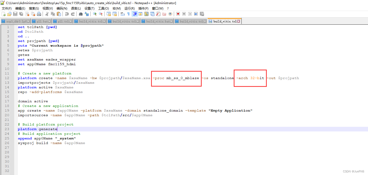The image size is (368, 175).
Task: Toggle show all characters pilcrow icon
Action: (x=129, y=14)
